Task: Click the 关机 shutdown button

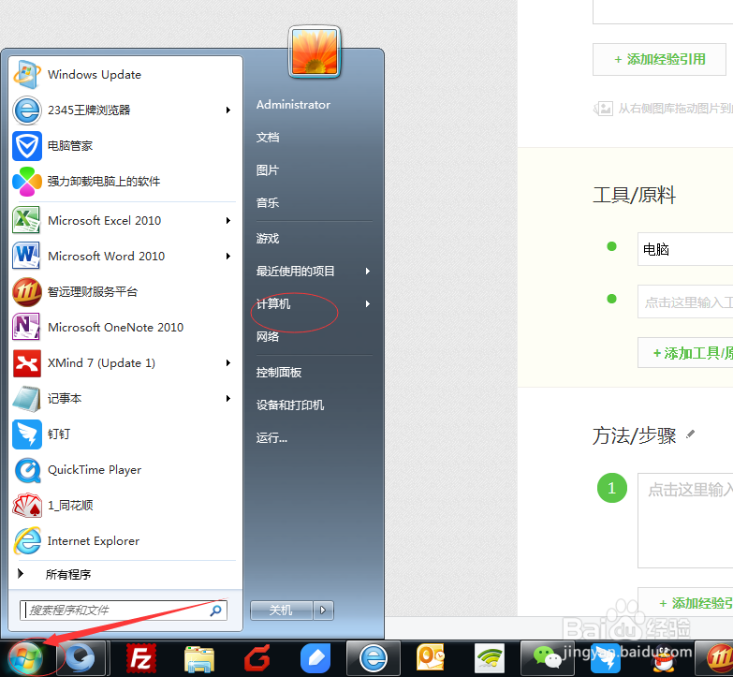Action: click(x=282, y=611)
